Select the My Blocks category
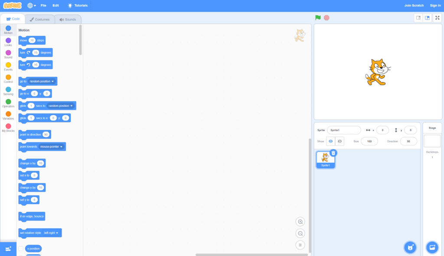This screenshot has height=256, width=444. coord(8,128)
